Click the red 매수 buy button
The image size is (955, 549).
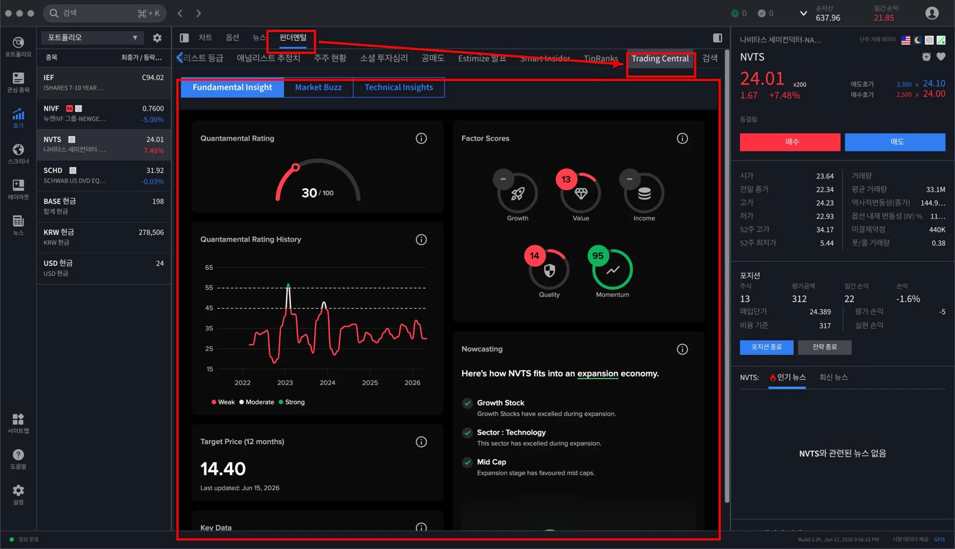[x=790, y=142]
